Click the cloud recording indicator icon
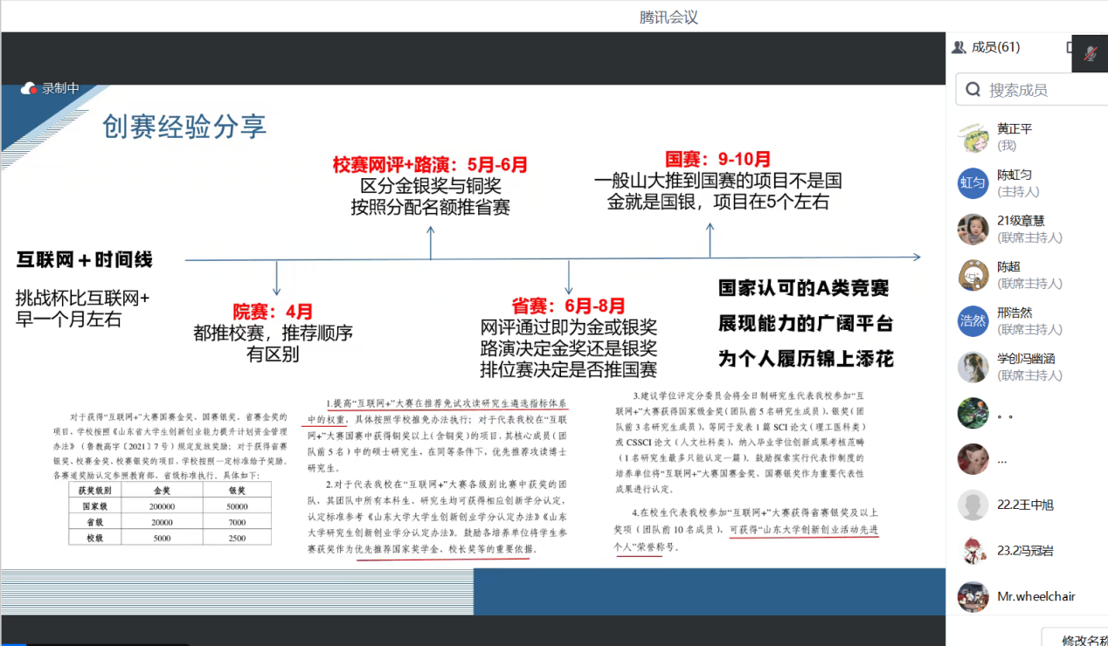Viewport: 1108px width, 646px height. click(x=31, y=88)
